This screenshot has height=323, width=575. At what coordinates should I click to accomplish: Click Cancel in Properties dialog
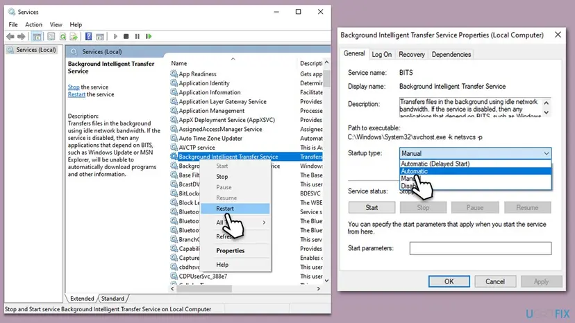(x=495, y=281)
